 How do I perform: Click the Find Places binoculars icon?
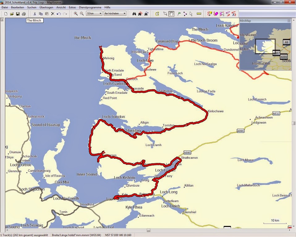point(134,14)
